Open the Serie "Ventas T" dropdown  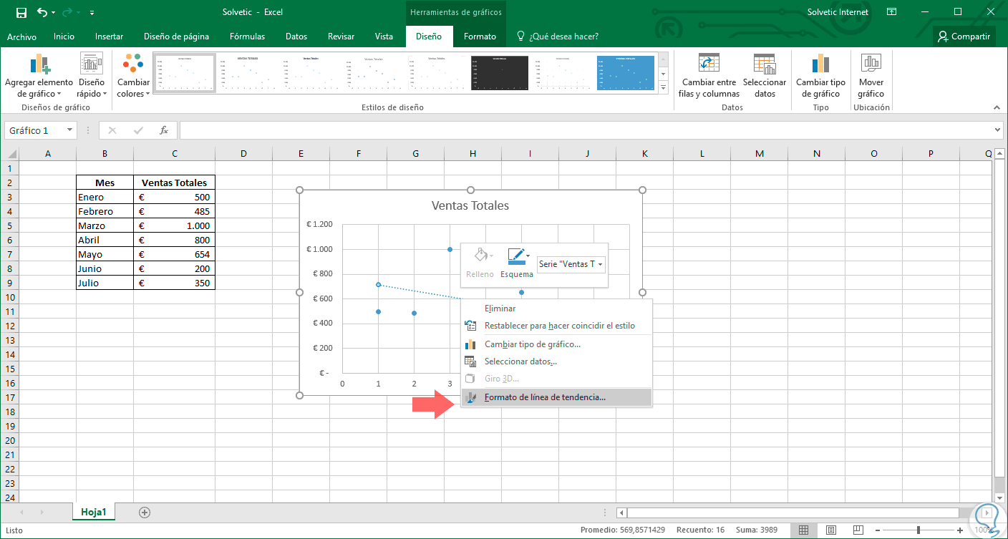[x=571, y=264]
